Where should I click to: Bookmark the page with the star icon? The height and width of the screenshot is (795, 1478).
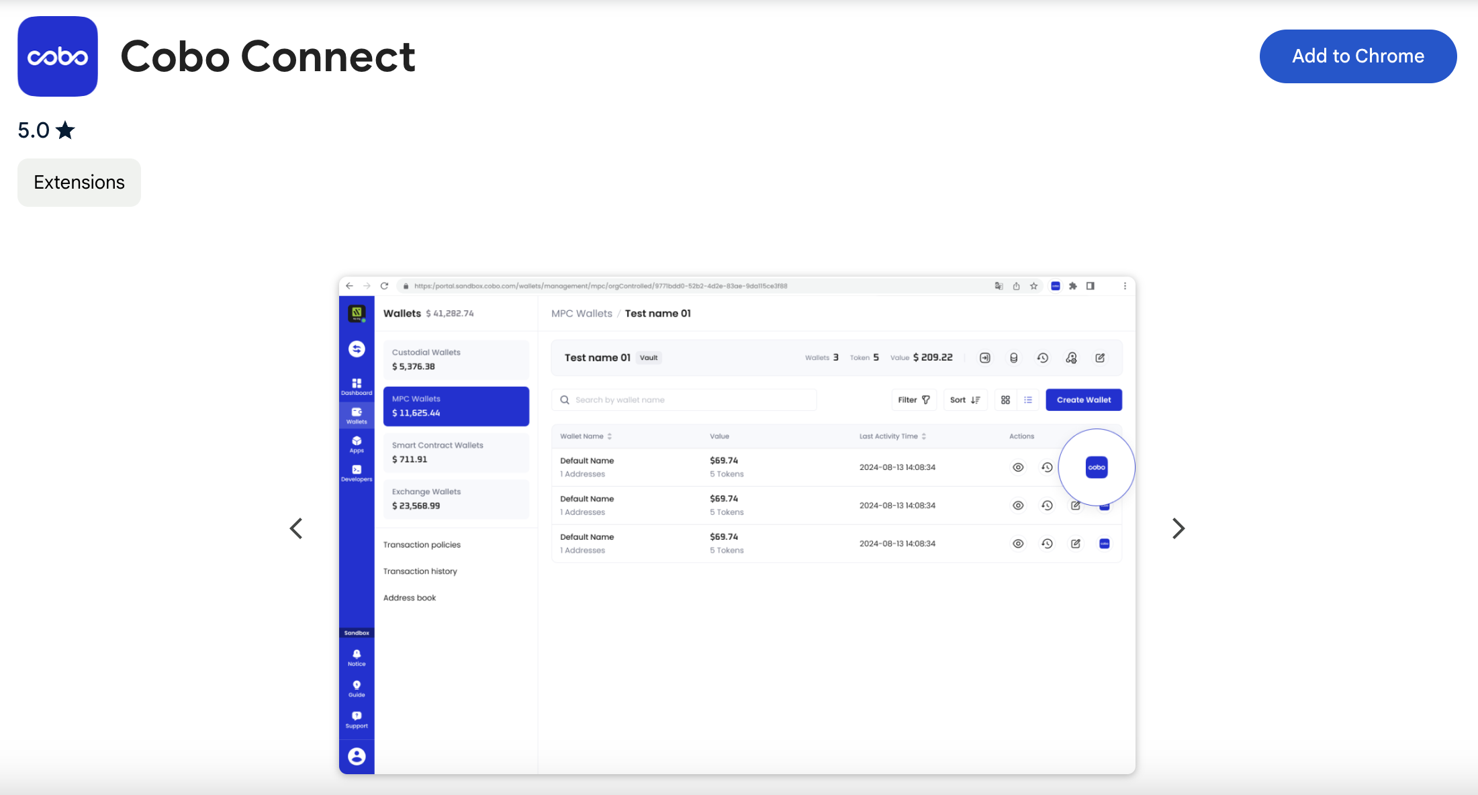(1034, 286)
